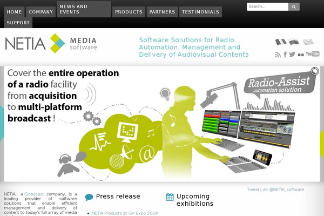Viewport: 324px width, 216px height.
Task: Click the Upcoming exhibitions calendar icon
Action: pos(170,197)
